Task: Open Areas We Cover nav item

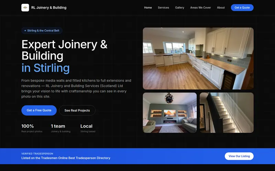Action: [x=200, y=8]
